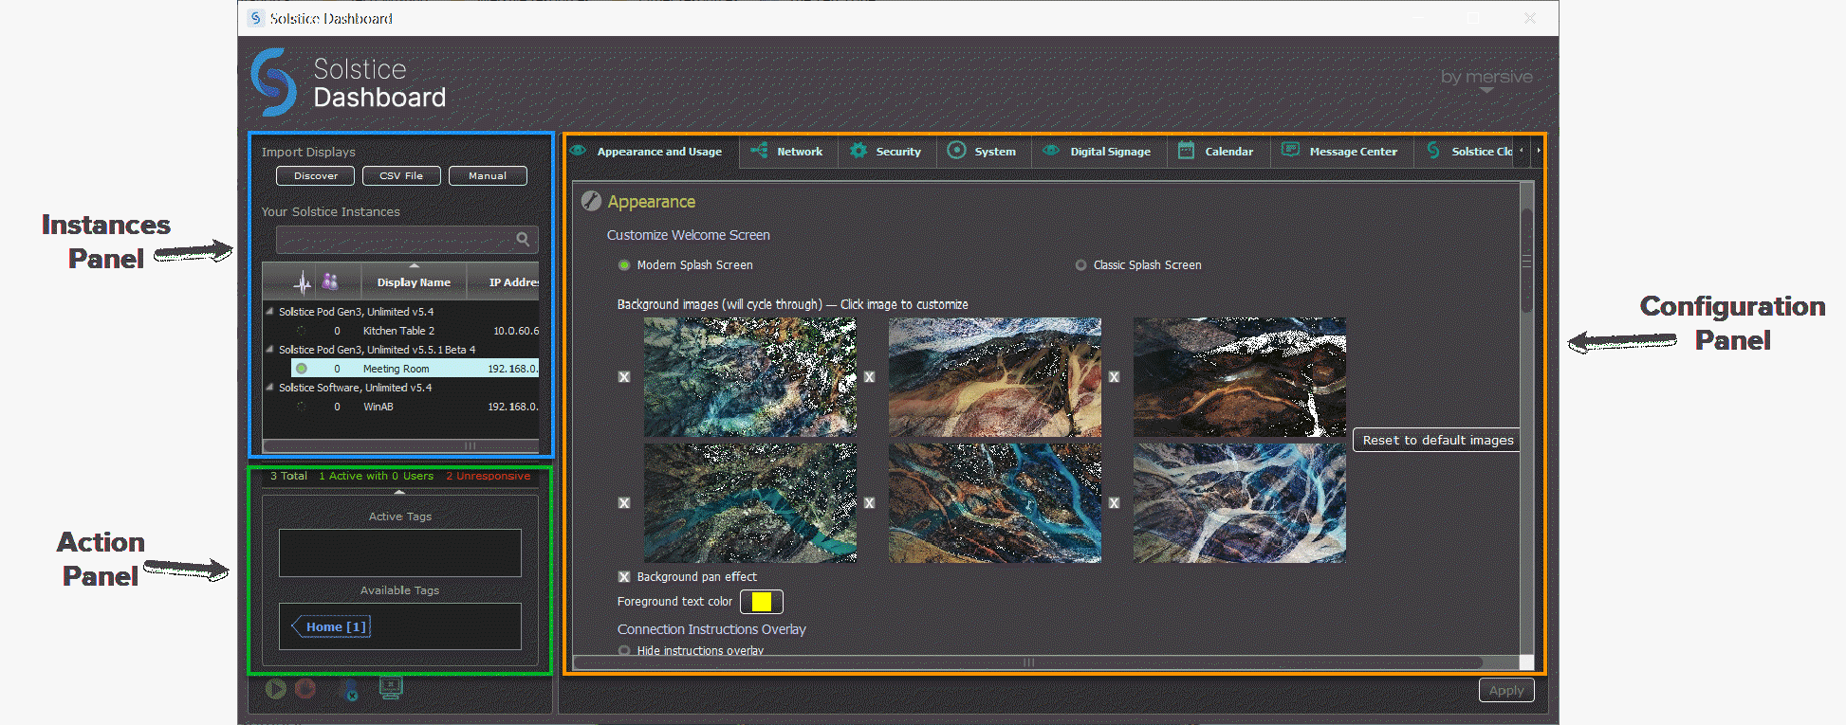Click the gear icon on the Security tab

858,150
